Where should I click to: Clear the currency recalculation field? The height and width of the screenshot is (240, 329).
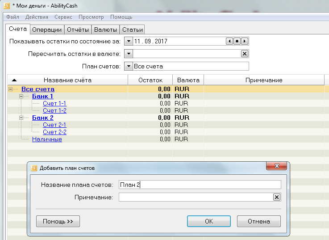(244, 54)
